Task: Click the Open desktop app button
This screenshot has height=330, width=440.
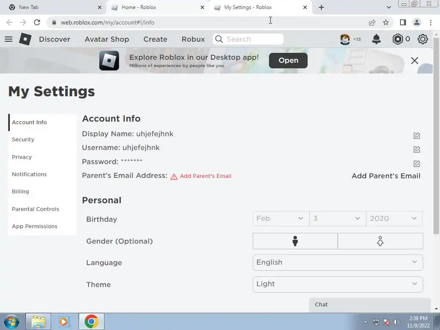Action: click(x=288, y=60)
